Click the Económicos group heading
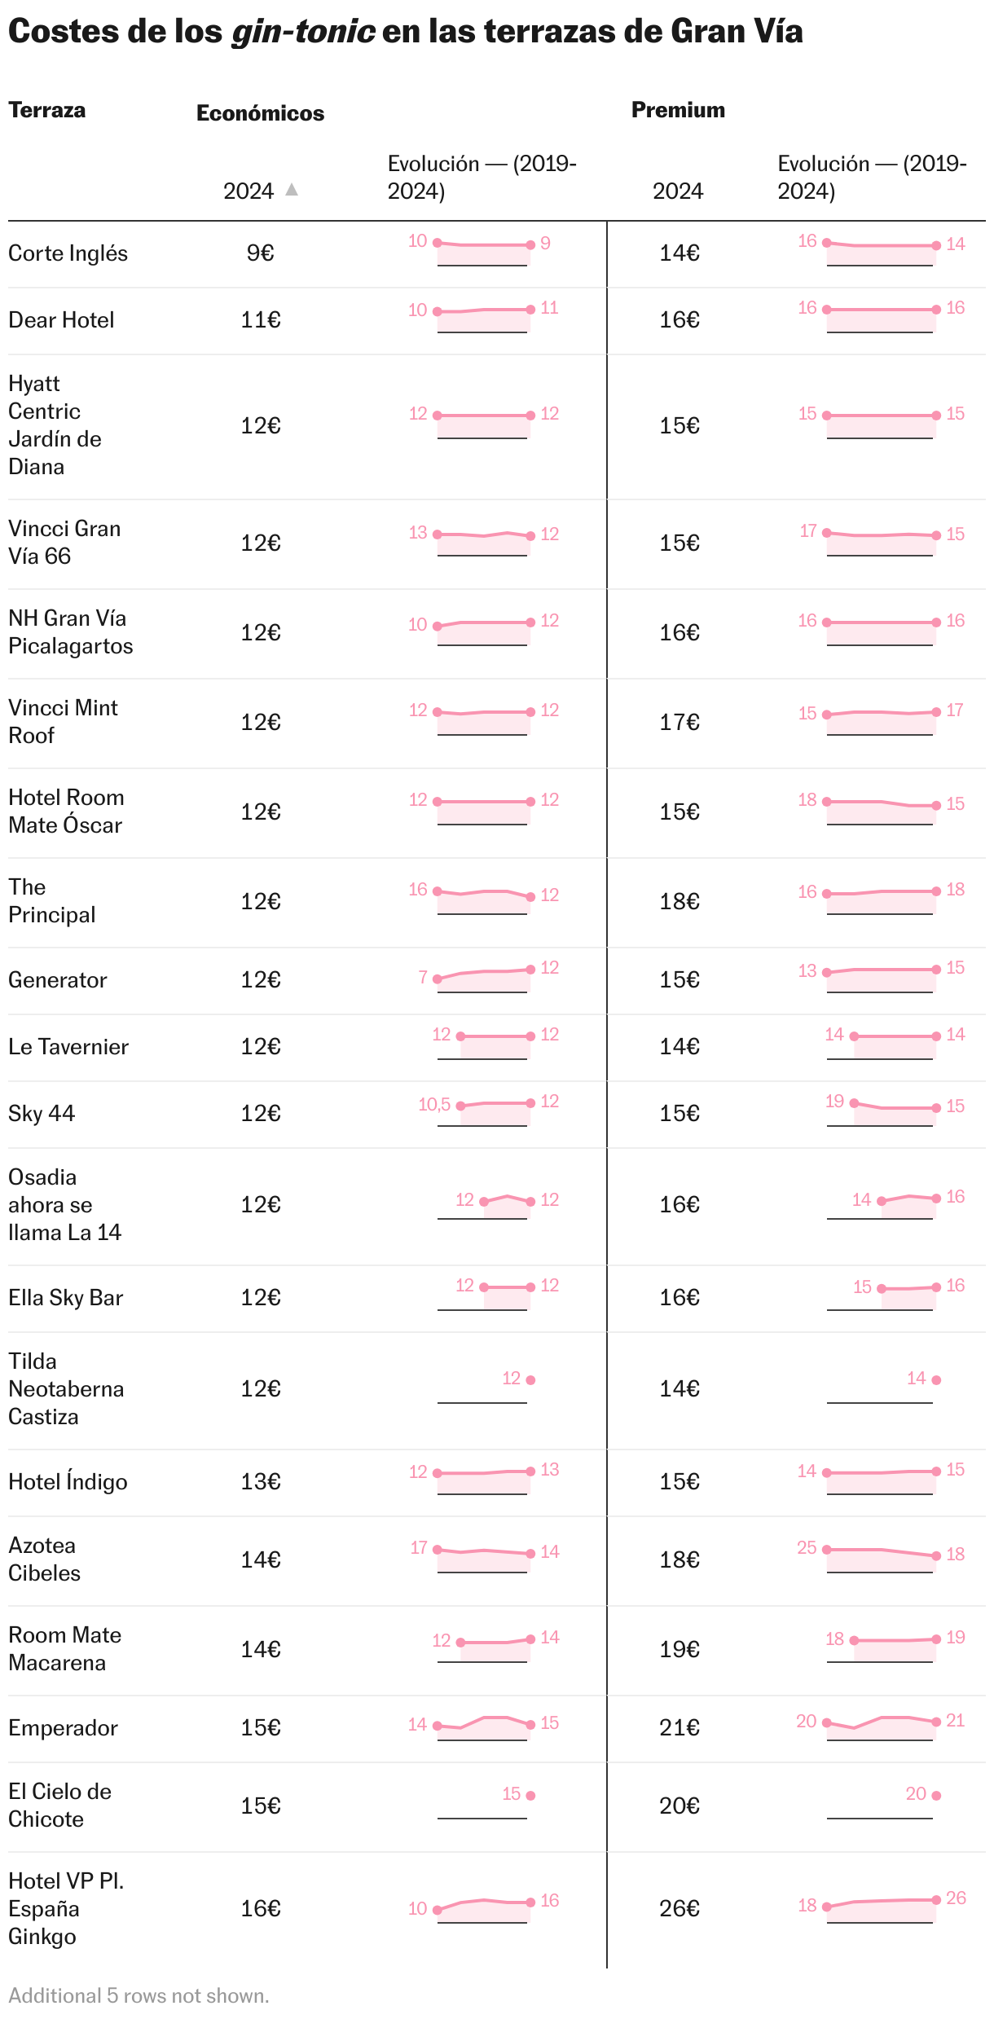The width and height of the screenshot is (994, 2019). click(x=260, y=113)
